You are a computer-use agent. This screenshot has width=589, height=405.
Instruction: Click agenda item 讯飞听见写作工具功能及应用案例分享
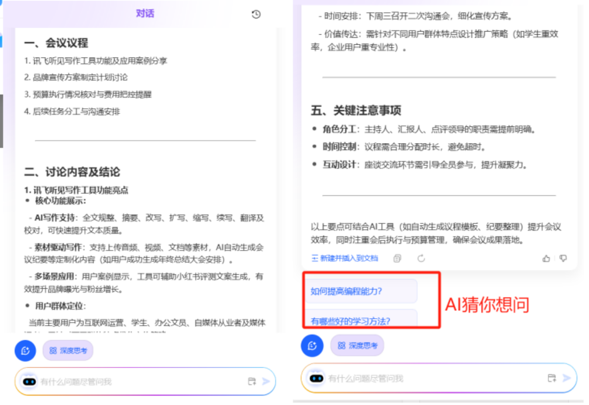(x=95, y=61)
